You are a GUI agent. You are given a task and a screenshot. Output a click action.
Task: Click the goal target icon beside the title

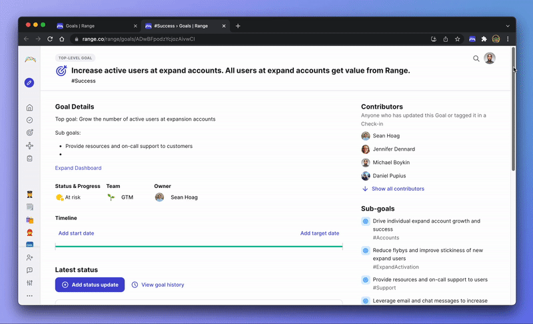tap(61, 71)
